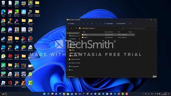Open OneDrive - Personal in navigation pane

pos(74,63)
